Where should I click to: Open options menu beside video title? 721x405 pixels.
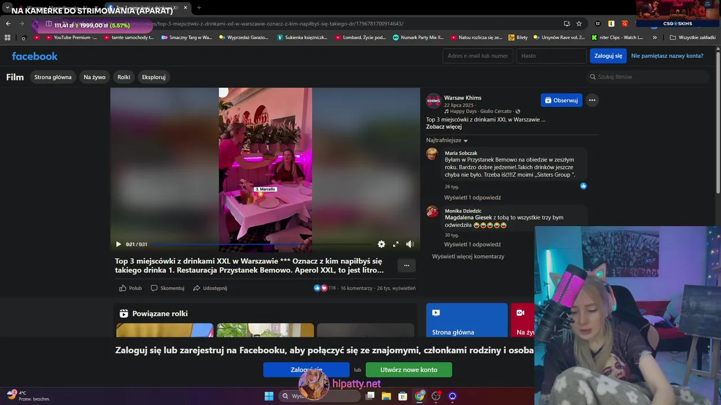point(406,265)
